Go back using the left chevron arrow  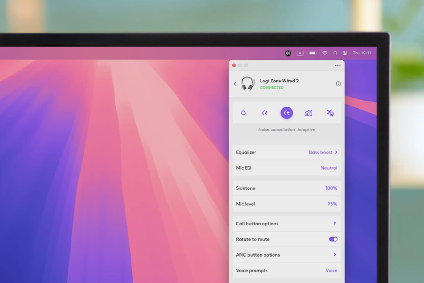point(235,84)
